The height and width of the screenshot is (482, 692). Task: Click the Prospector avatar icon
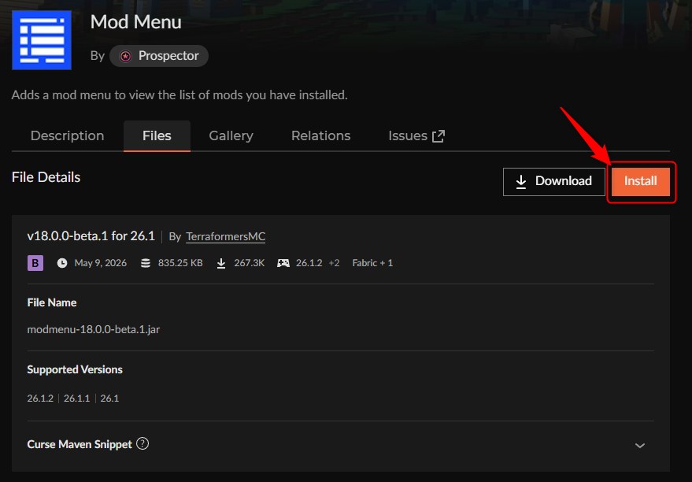tap(126, 56)
